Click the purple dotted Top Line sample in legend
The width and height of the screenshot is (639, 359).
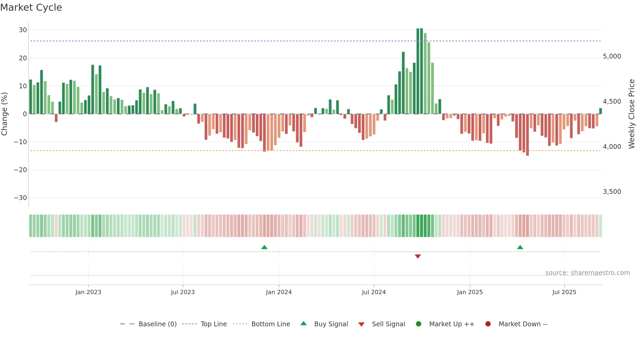coord(189,324)
